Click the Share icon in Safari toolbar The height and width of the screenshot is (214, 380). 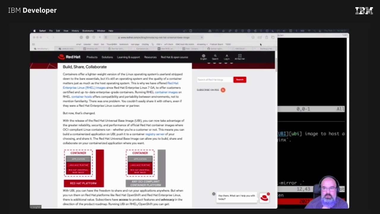(267, 37)
